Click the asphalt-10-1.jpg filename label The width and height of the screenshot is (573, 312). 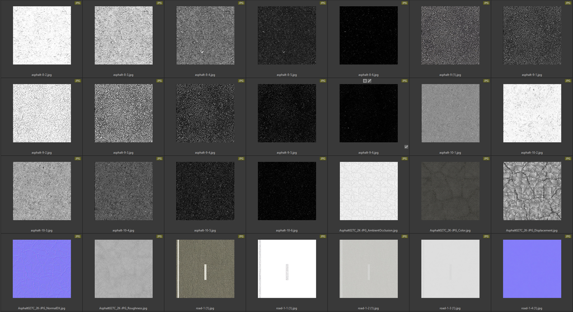pos(450,152)
